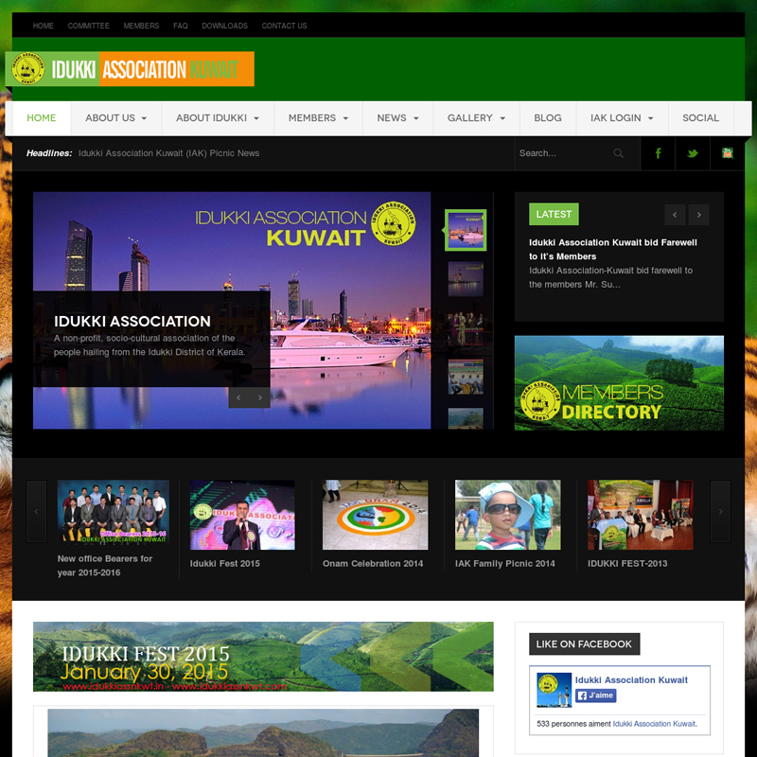Show previous main slider image
This screenshot has width=757, height=757.
(x=238, y=397)
